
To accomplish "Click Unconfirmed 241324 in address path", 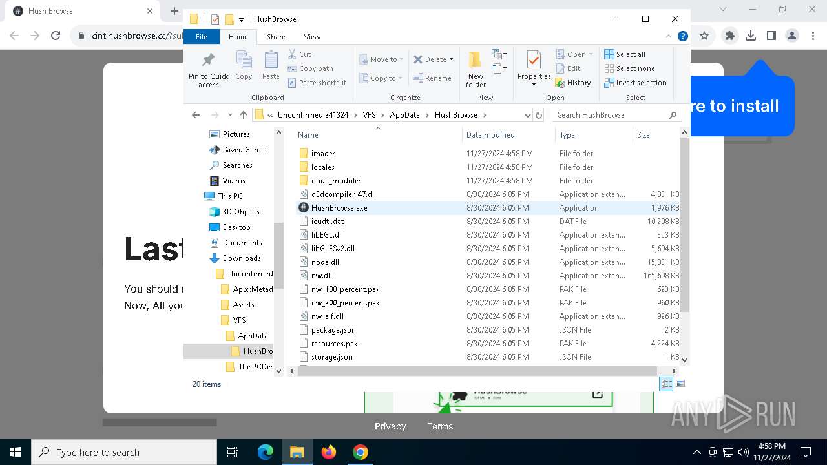I will point(313,115).
